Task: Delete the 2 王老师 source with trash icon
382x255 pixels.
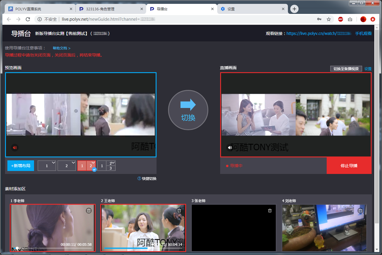Action: 179,211
